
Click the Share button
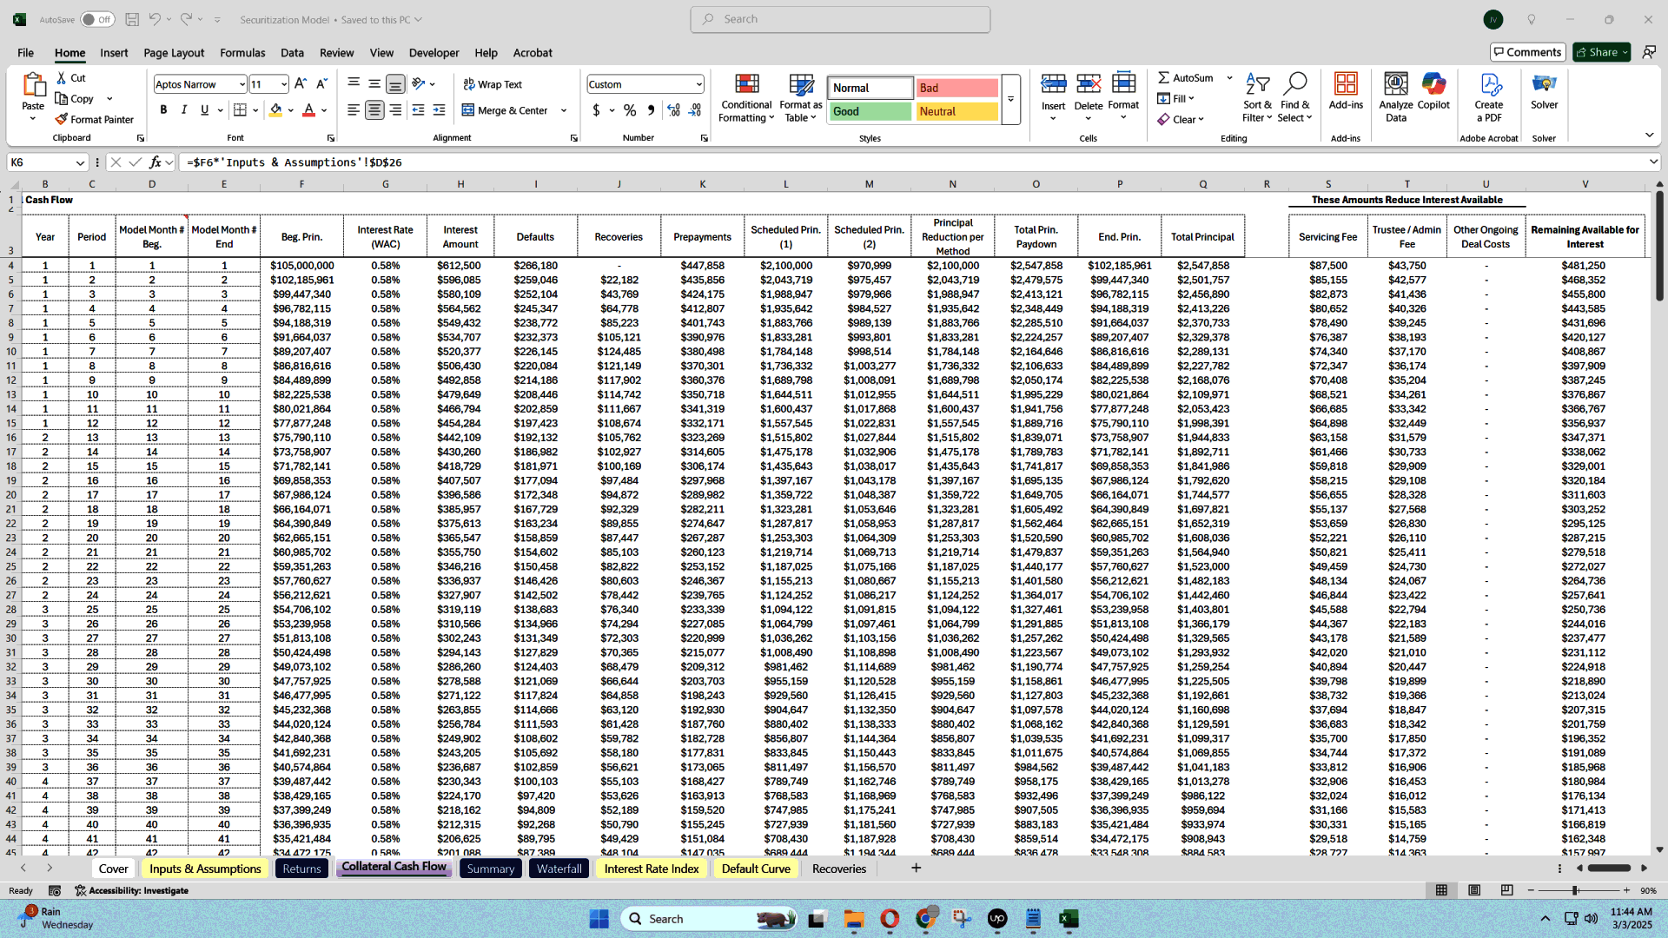click(x=1601, y=52)
